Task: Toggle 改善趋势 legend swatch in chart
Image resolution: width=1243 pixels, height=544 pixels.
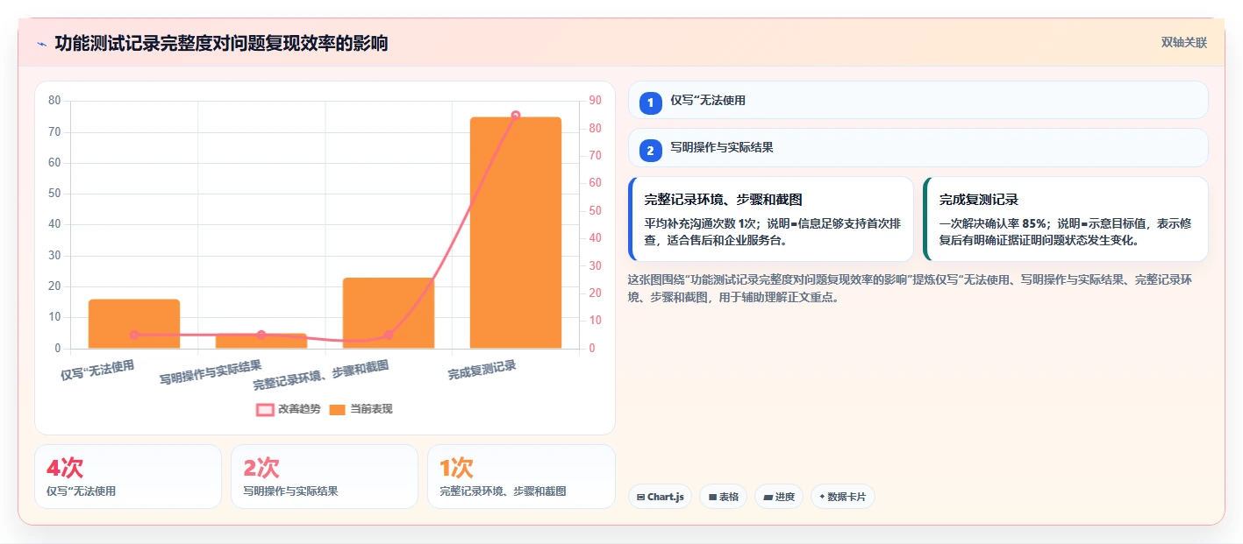Action: [x=266, y=409]
